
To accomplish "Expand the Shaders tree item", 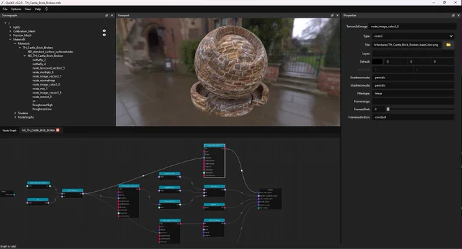I will (15, 113).
